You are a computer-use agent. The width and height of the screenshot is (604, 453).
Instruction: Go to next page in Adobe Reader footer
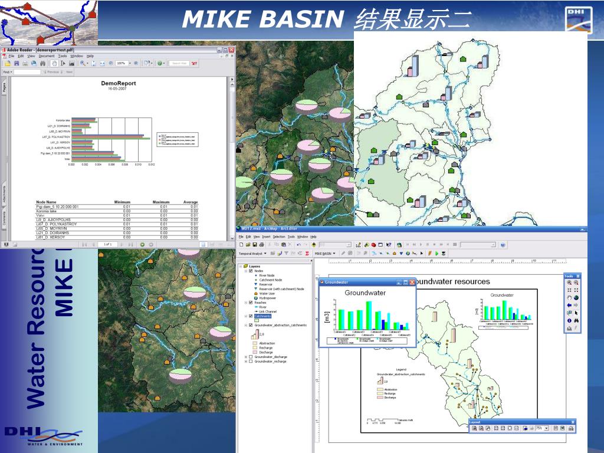[122, 245]
